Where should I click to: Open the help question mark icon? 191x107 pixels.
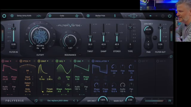pyautogui.click(x=163, y=16)
